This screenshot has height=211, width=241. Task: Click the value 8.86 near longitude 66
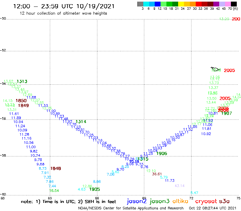(x=97, y=182)
